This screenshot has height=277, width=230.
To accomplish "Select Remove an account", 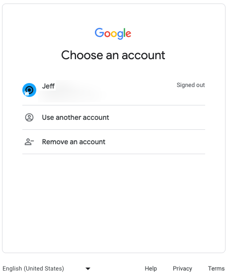I will pyautogui.click(x=114, y=142).
